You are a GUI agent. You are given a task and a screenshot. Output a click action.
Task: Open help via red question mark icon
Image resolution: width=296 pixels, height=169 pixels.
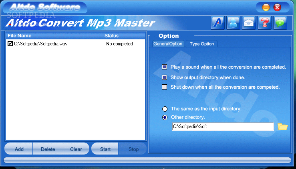point(264,23)
